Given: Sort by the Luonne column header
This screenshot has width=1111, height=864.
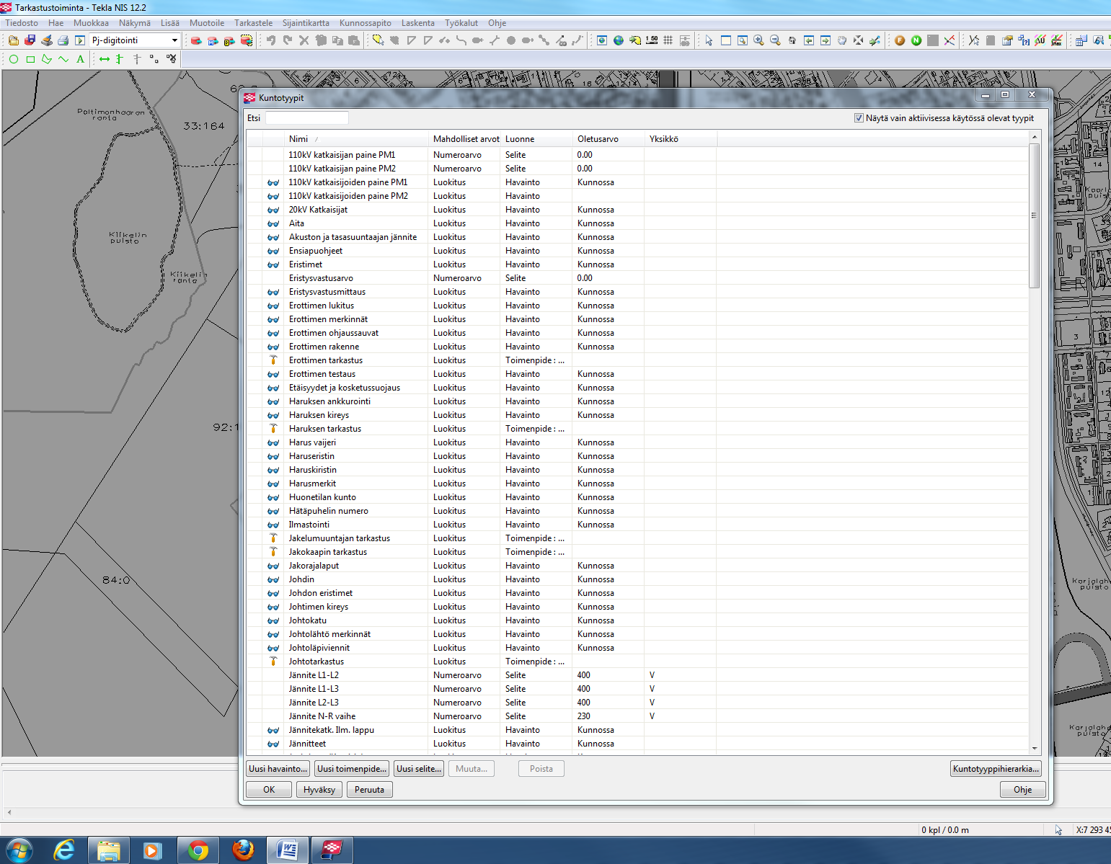Looking at the screenshot, I should pyautogui.click(x=537, y=139).
